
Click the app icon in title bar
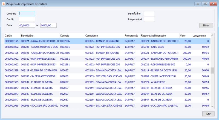point(4,4)
